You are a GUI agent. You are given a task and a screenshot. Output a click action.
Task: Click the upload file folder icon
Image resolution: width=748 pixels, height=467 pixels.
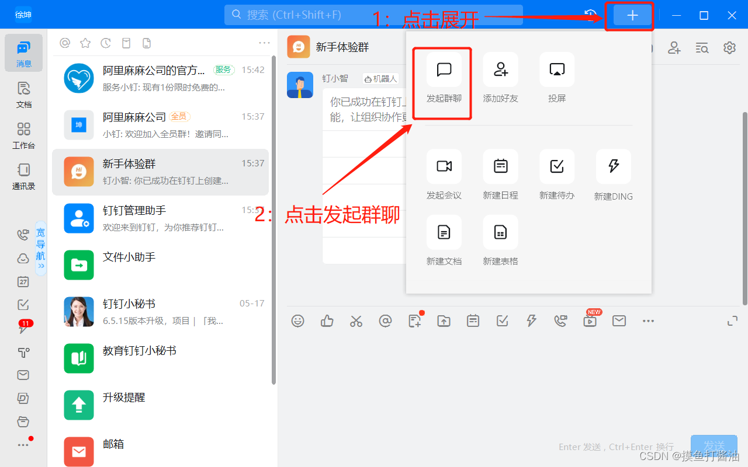[x=444, y=320]
